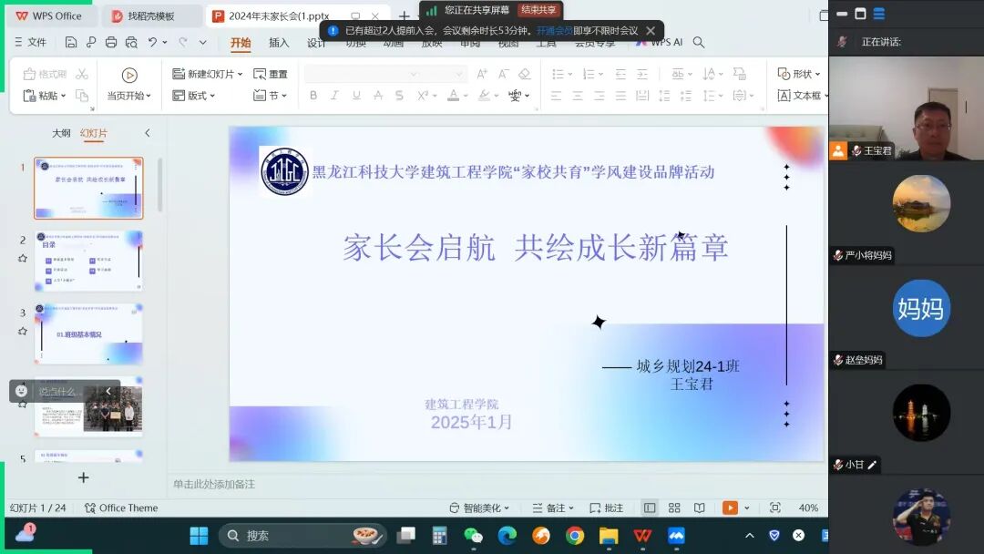Screen dimensions: 984x554
Task: Click the 重置 reset button
Action: (271, 74)
